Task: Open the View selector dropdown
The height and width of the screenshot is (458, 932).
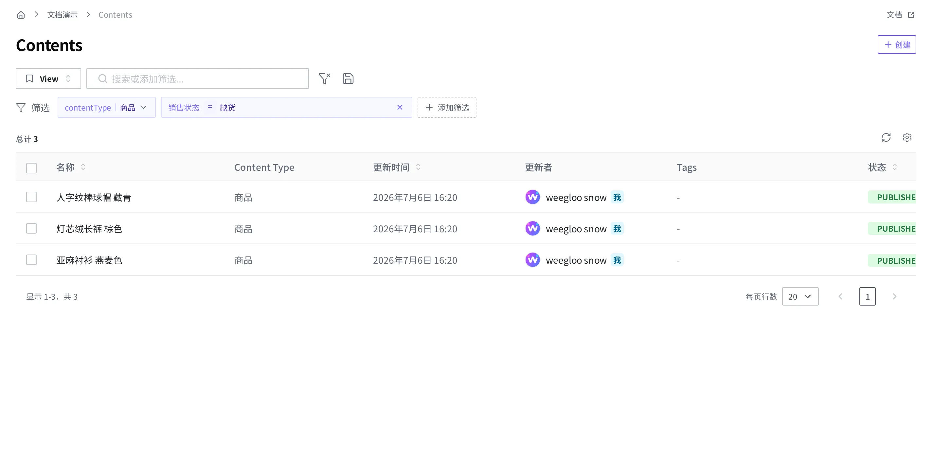Action: (48, 79)
